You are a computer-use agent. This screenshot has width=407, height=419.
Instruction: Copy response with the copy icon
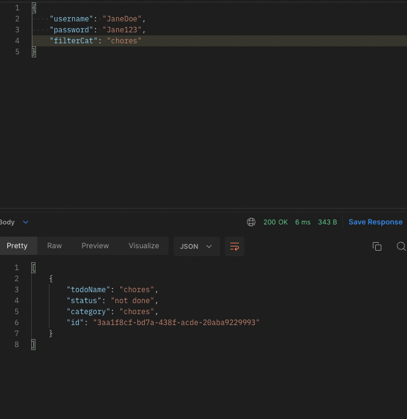376,246
